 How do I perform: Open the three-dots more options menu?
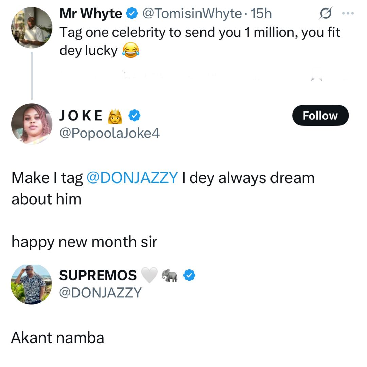click(348, 14)
